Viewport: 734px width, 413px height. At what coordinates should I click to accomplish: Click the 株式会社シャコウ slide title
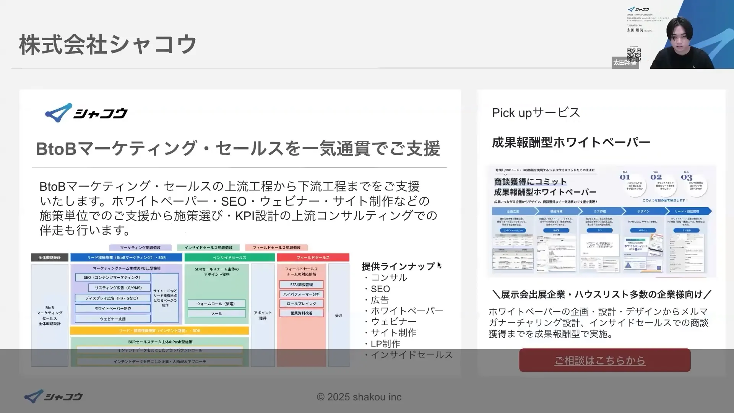click(x=108, y=44)
